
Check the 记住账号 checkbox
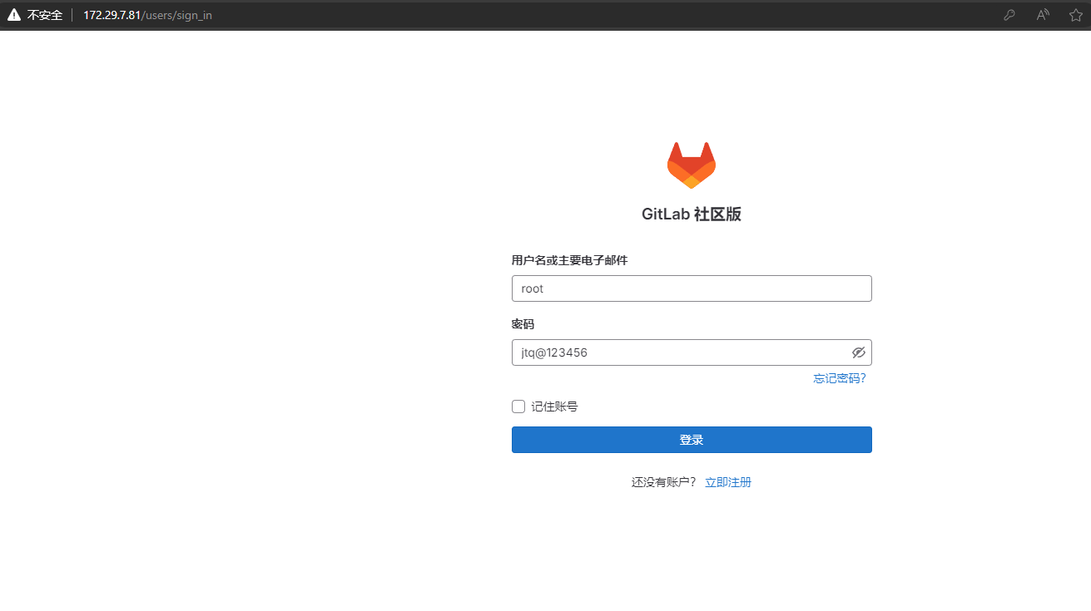click(518, 407)
